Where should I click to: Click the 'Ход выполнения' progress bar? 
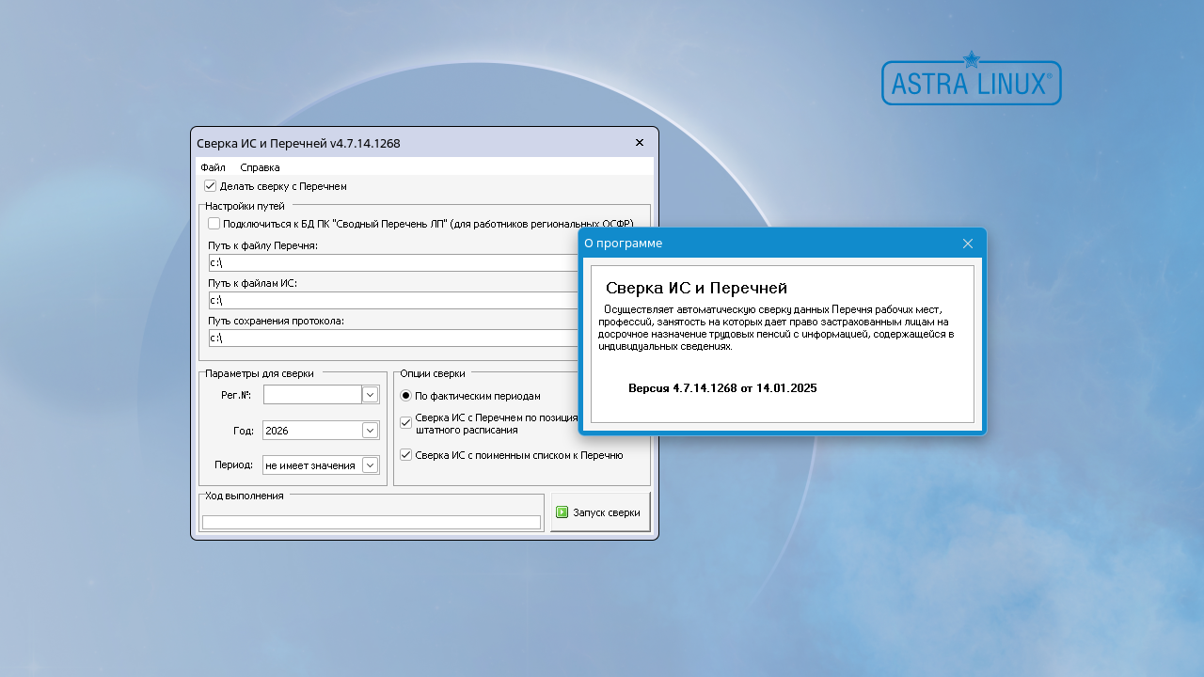[372, 522]
